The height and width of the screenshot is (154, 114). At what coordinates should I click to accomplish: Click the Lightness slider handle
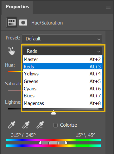click(54, 112)
